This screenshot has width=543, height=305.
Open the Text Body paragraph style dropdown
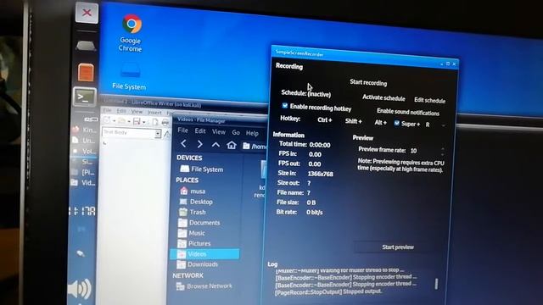point(158,134)
